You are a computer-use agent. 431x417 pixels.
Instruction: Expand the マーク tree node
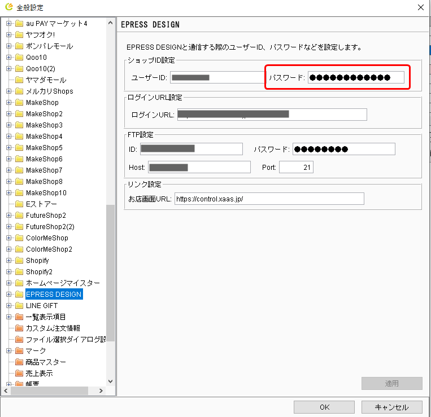click(x=9, y=351)
